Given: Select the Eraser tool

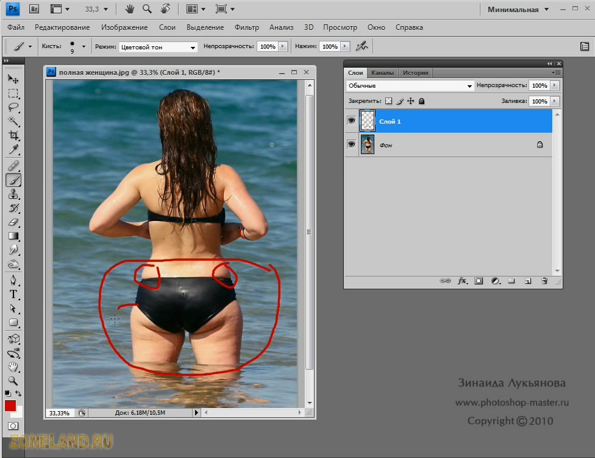Looking at the screenshot, I should 13,222.
